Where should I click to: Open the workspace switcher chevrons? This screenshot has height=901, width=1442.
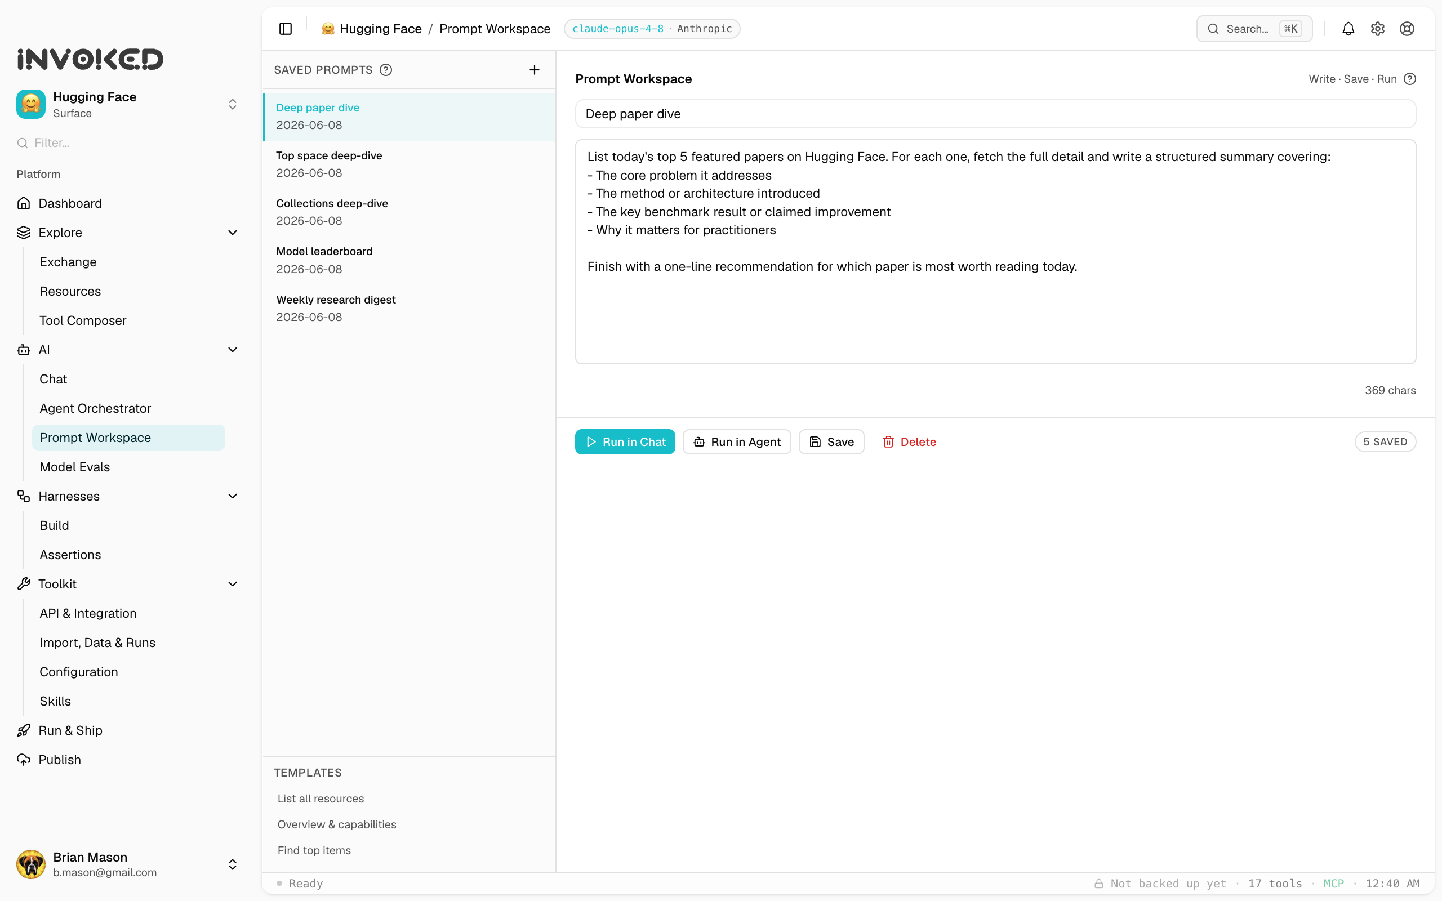click(x=233, y=104)
